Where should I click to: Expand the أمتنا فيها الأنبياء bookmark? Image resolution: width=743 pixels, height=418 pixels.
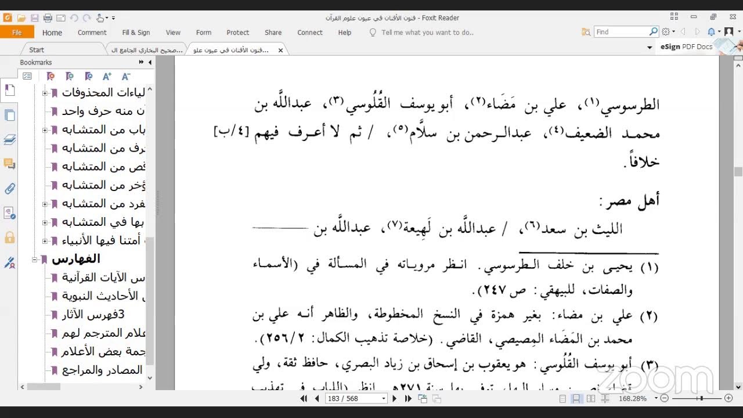pos(45,241)
